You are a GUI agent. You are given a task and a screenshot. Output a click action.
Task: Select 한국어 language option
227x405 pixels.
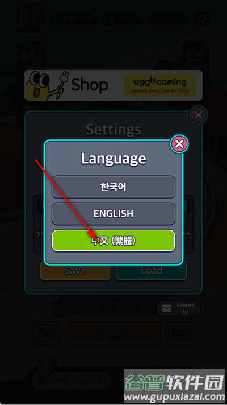113,187
